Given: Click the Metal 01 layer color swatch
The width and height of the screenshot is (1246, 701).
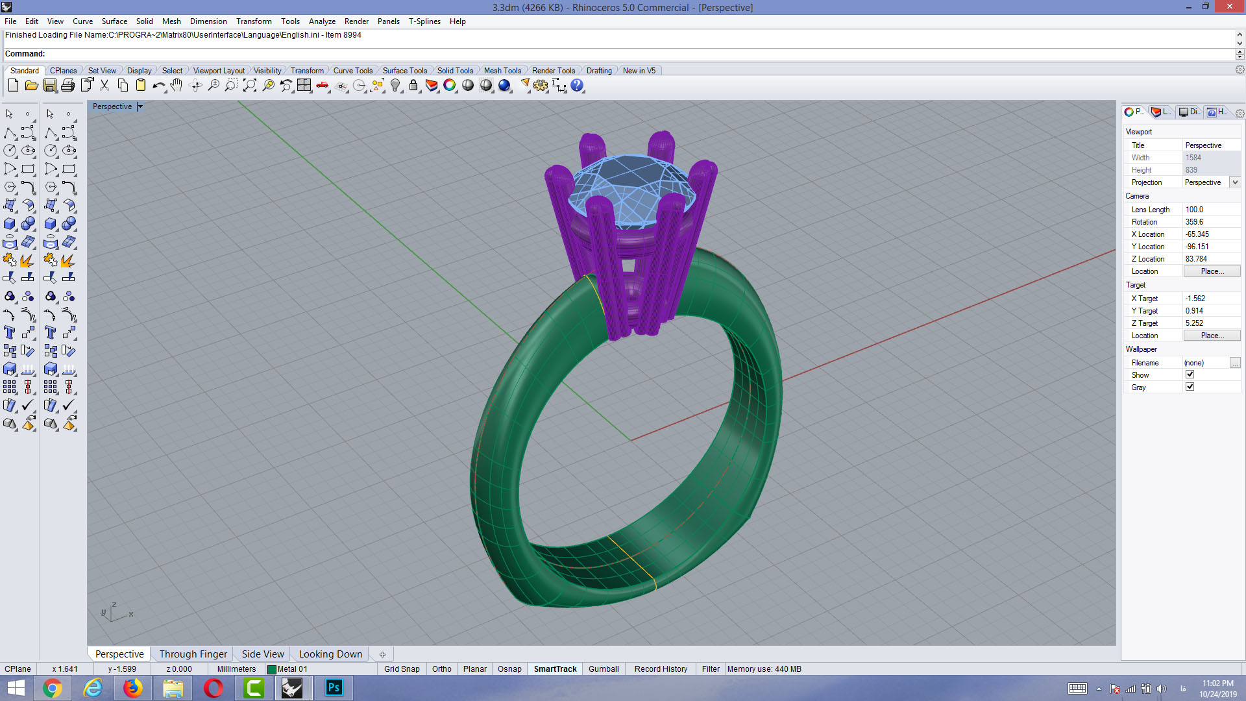Looking at the screenshot, I should click(272, 670).
